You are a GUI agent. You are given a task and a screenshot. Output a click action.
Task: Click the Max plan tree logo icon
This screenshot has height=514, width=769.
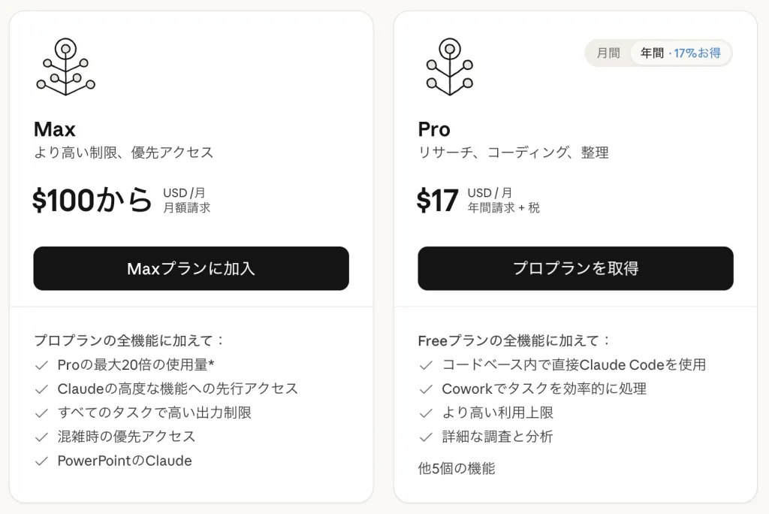(66, 67)
